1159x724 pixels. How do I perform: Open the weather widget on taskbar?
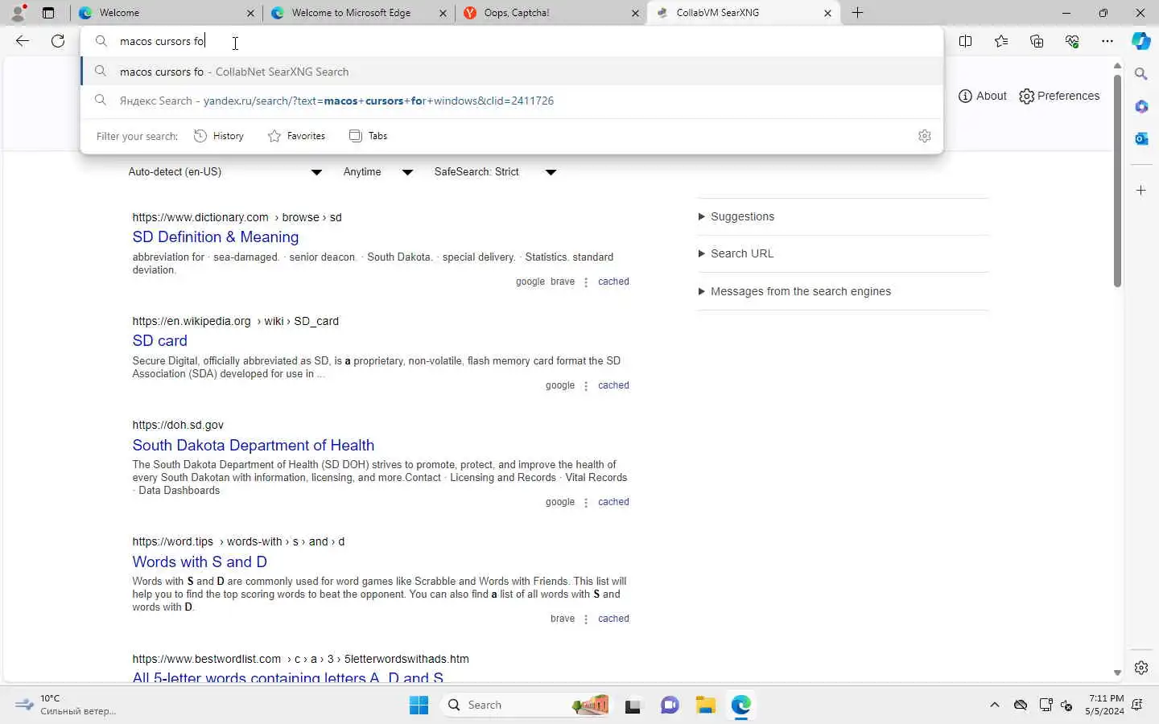click(x=66, y=705)
